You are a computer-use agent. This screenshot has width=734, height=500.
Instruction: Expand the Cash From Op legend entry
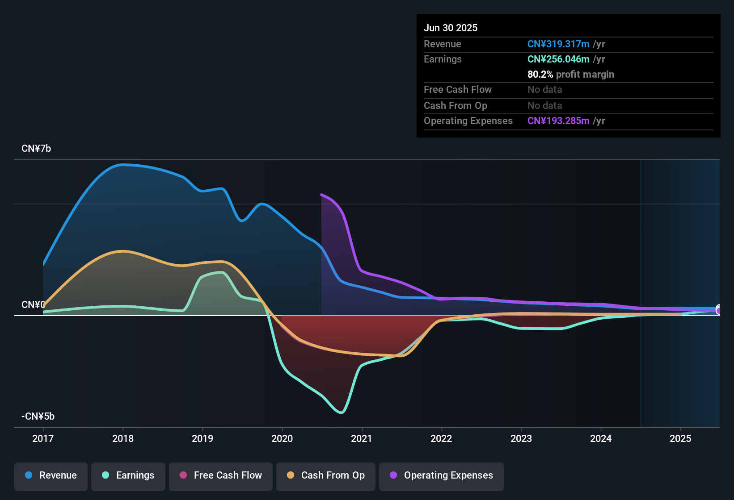coord(325,476)
